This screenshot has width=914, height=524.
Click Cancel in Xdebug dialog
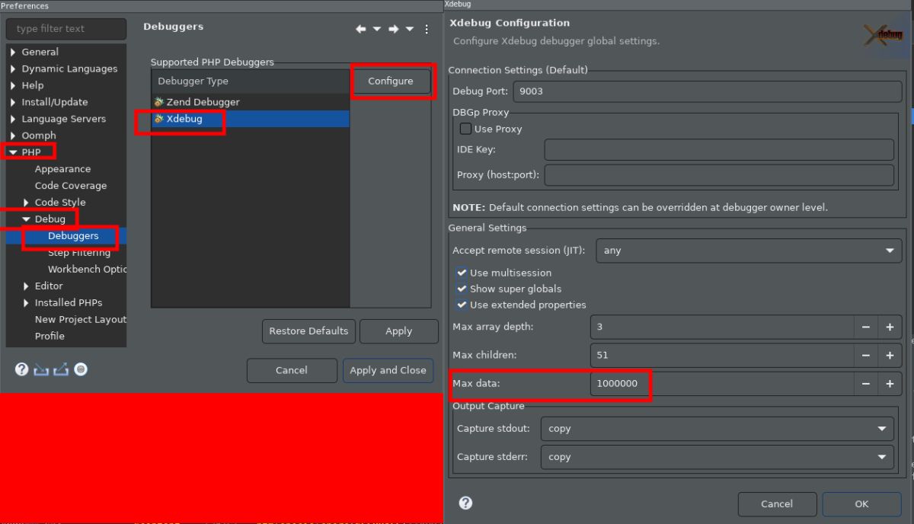(777, 504)
